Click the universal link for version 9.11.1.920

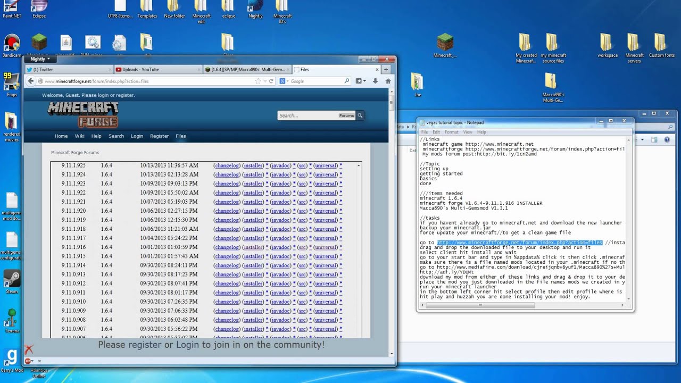326,211
